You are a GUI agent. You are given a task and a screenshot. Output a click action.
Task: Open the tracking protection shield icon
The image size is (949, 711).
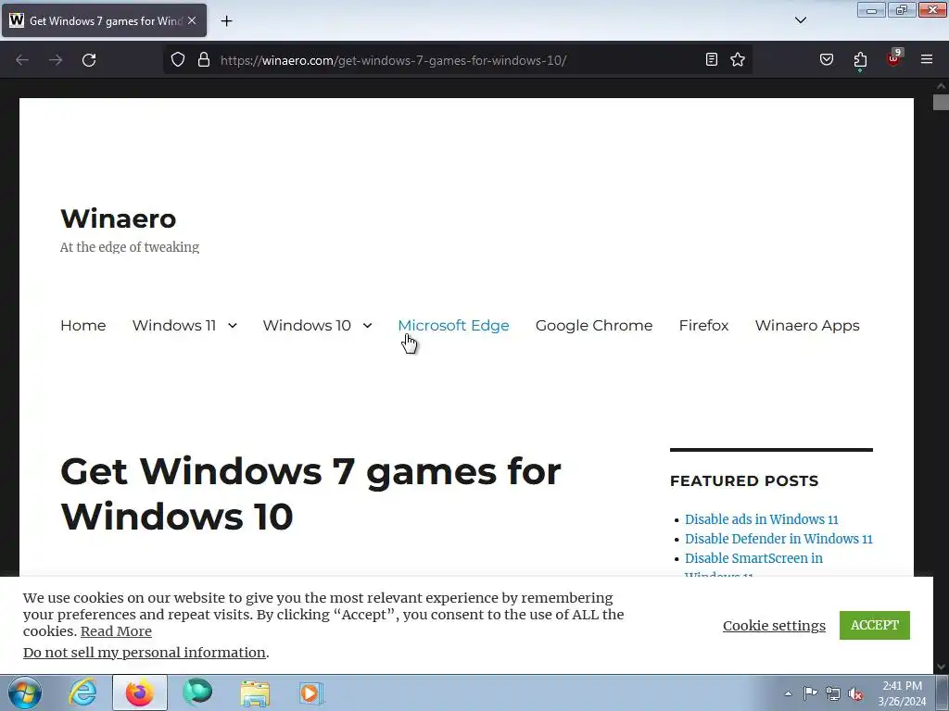[x=177, y=60]
